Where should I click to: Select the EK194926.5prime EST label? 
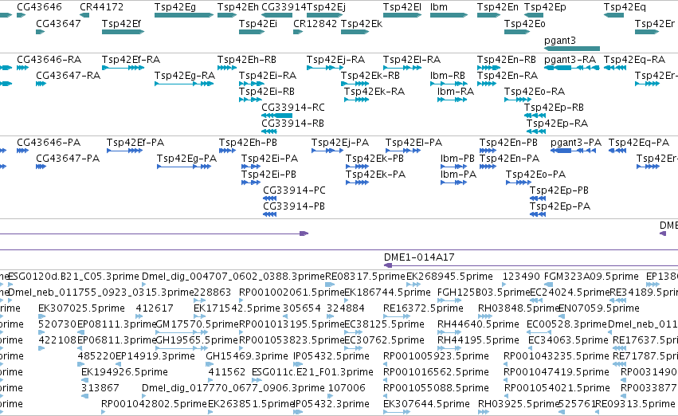124,372
